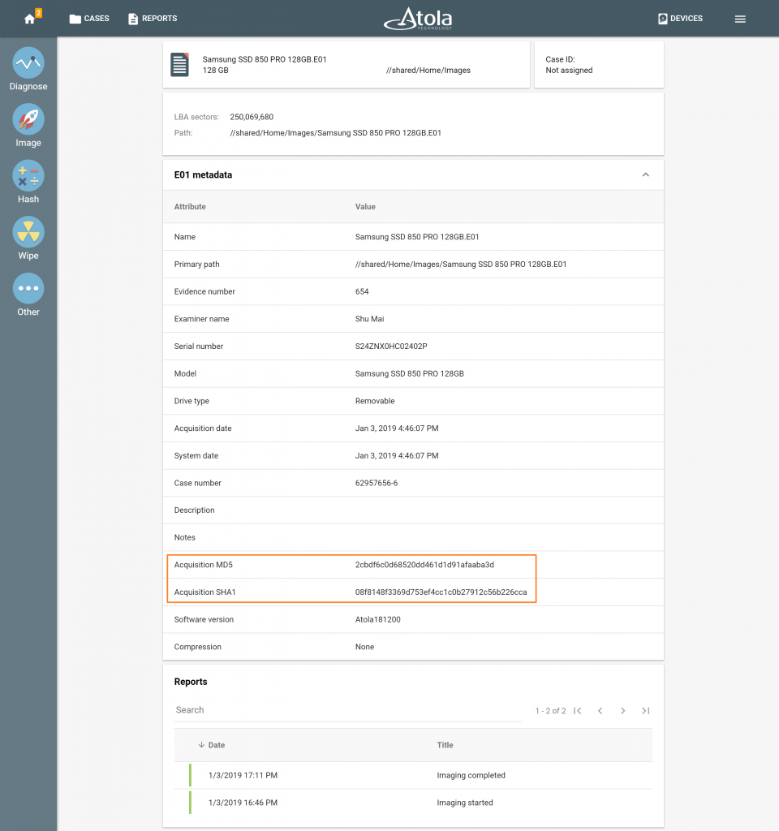Image resolution: width=779 pixels, height=831 pixels.
Task: Jump to first page of reports
Action: (578, 711)
